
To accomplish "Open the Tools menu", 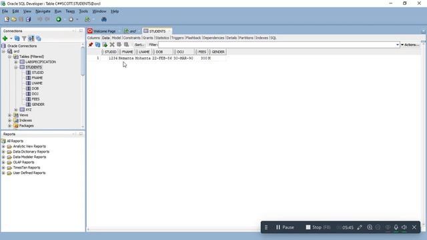I will [83, 11].
